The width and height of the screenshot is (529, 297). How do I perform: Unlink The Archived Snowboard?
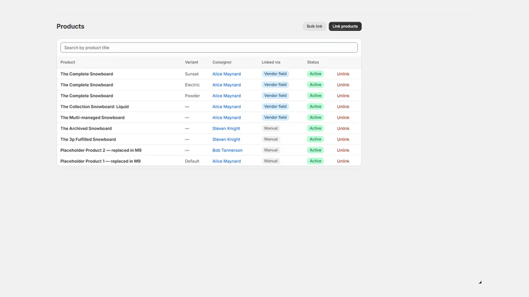[x=343, y=128]
